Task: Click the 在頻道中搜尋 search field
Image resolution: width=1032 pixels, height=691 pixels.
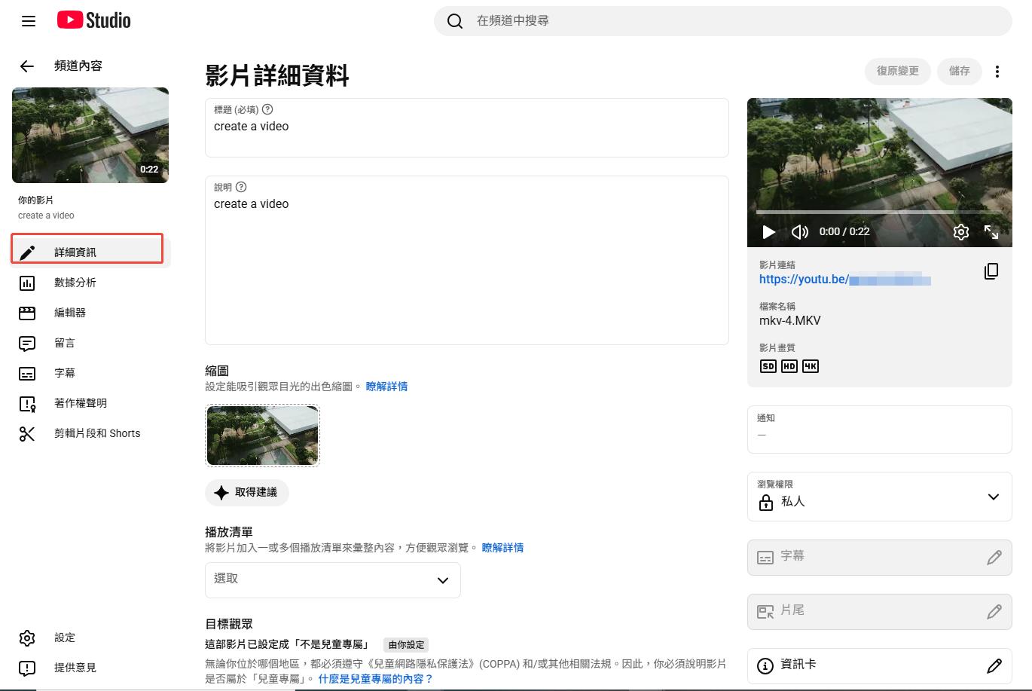Action: click(723, 21)
